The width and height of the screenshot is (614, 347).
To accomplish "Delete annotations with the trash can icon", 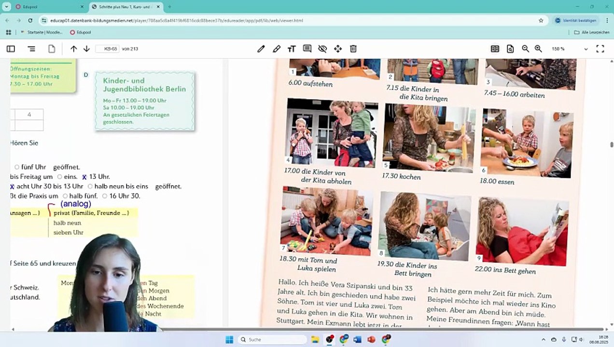I will (x=353, y=49).
